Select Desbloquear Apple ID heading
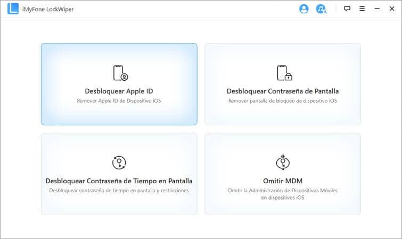 pos(119,91)
